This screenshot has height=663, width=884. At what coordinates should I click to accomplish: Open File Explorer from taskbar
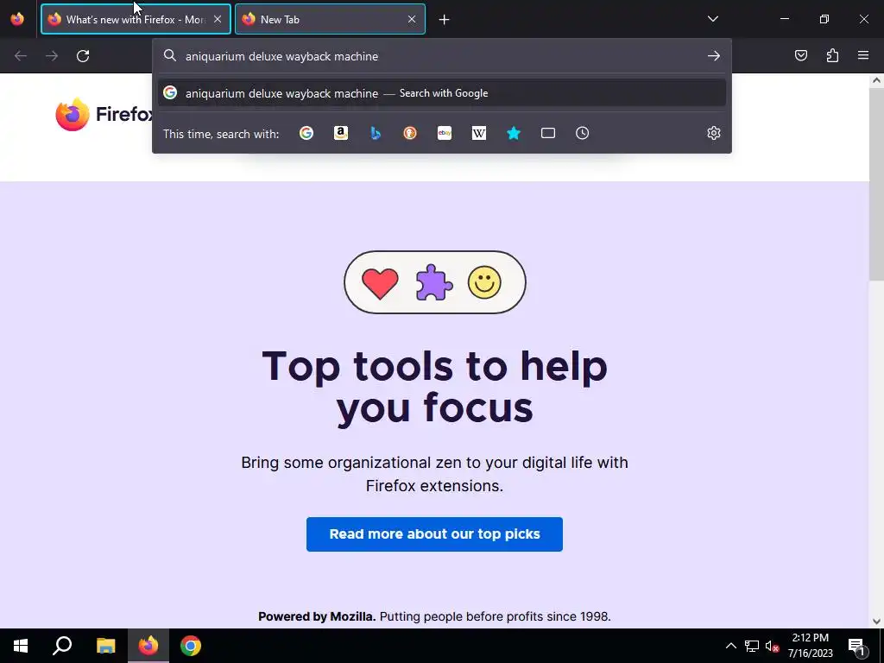105,646
